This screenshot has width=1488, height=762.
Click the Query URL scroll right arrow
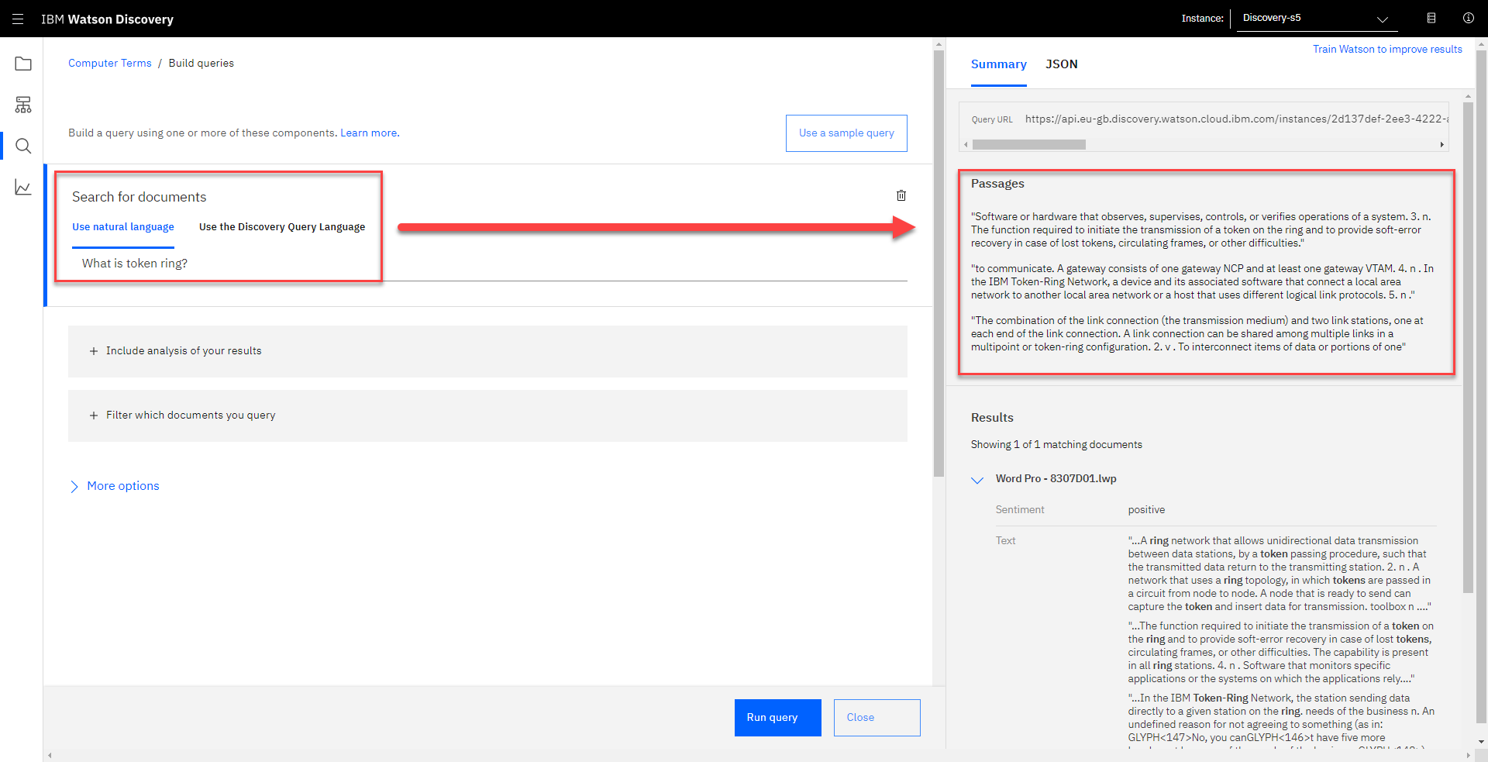click(1441, 145)
